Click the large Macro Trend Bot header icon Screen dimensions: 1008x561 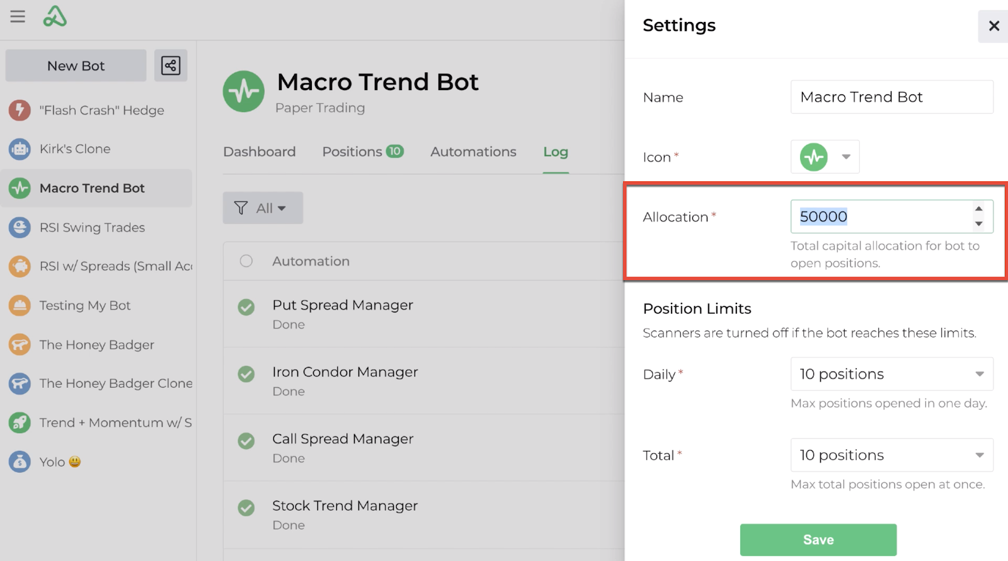click(244, 91)
